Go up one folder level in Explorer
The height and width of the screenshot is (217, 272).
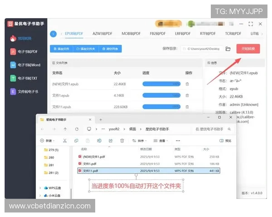click(x=65, y=129)
